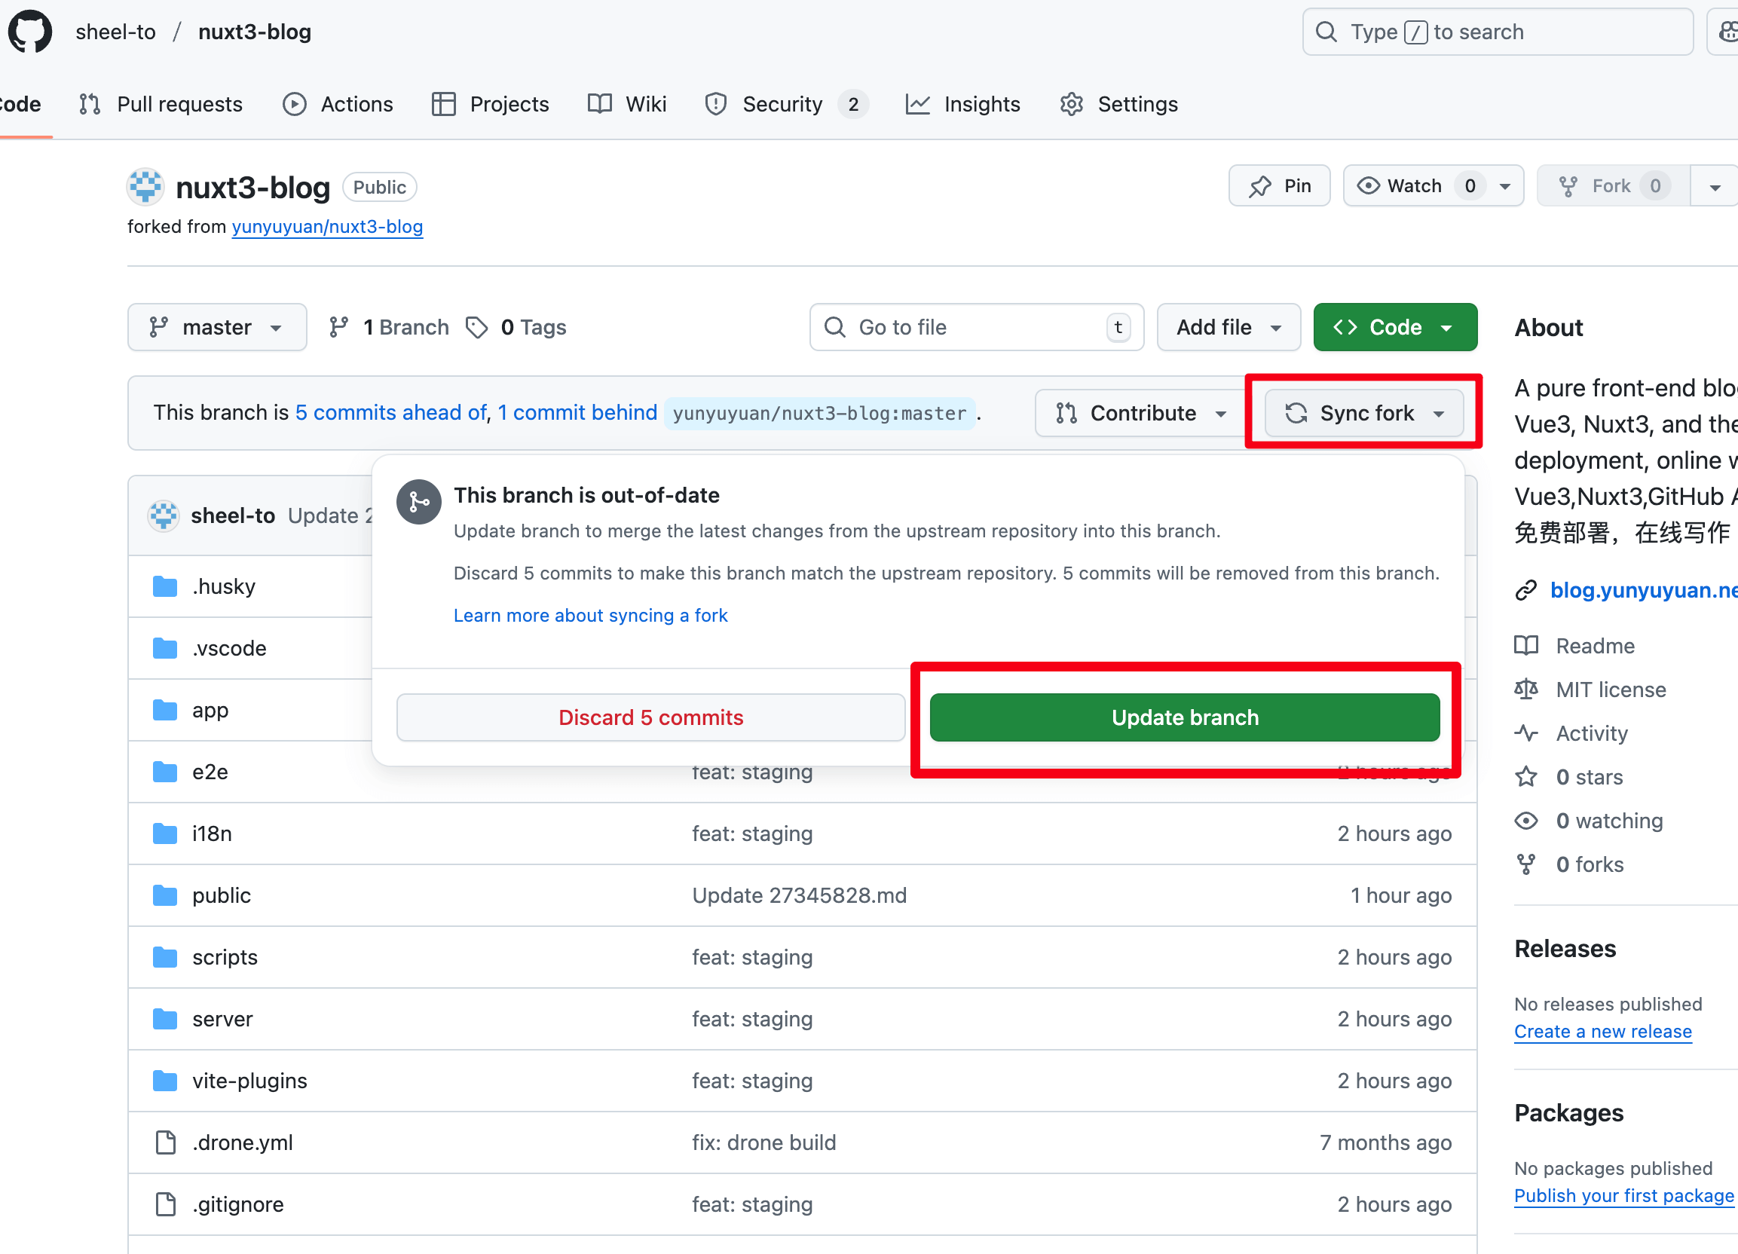Viewport: 1738px width, 1254px height.
Task: Open the master branch dropdown
Action: point(217,328)
